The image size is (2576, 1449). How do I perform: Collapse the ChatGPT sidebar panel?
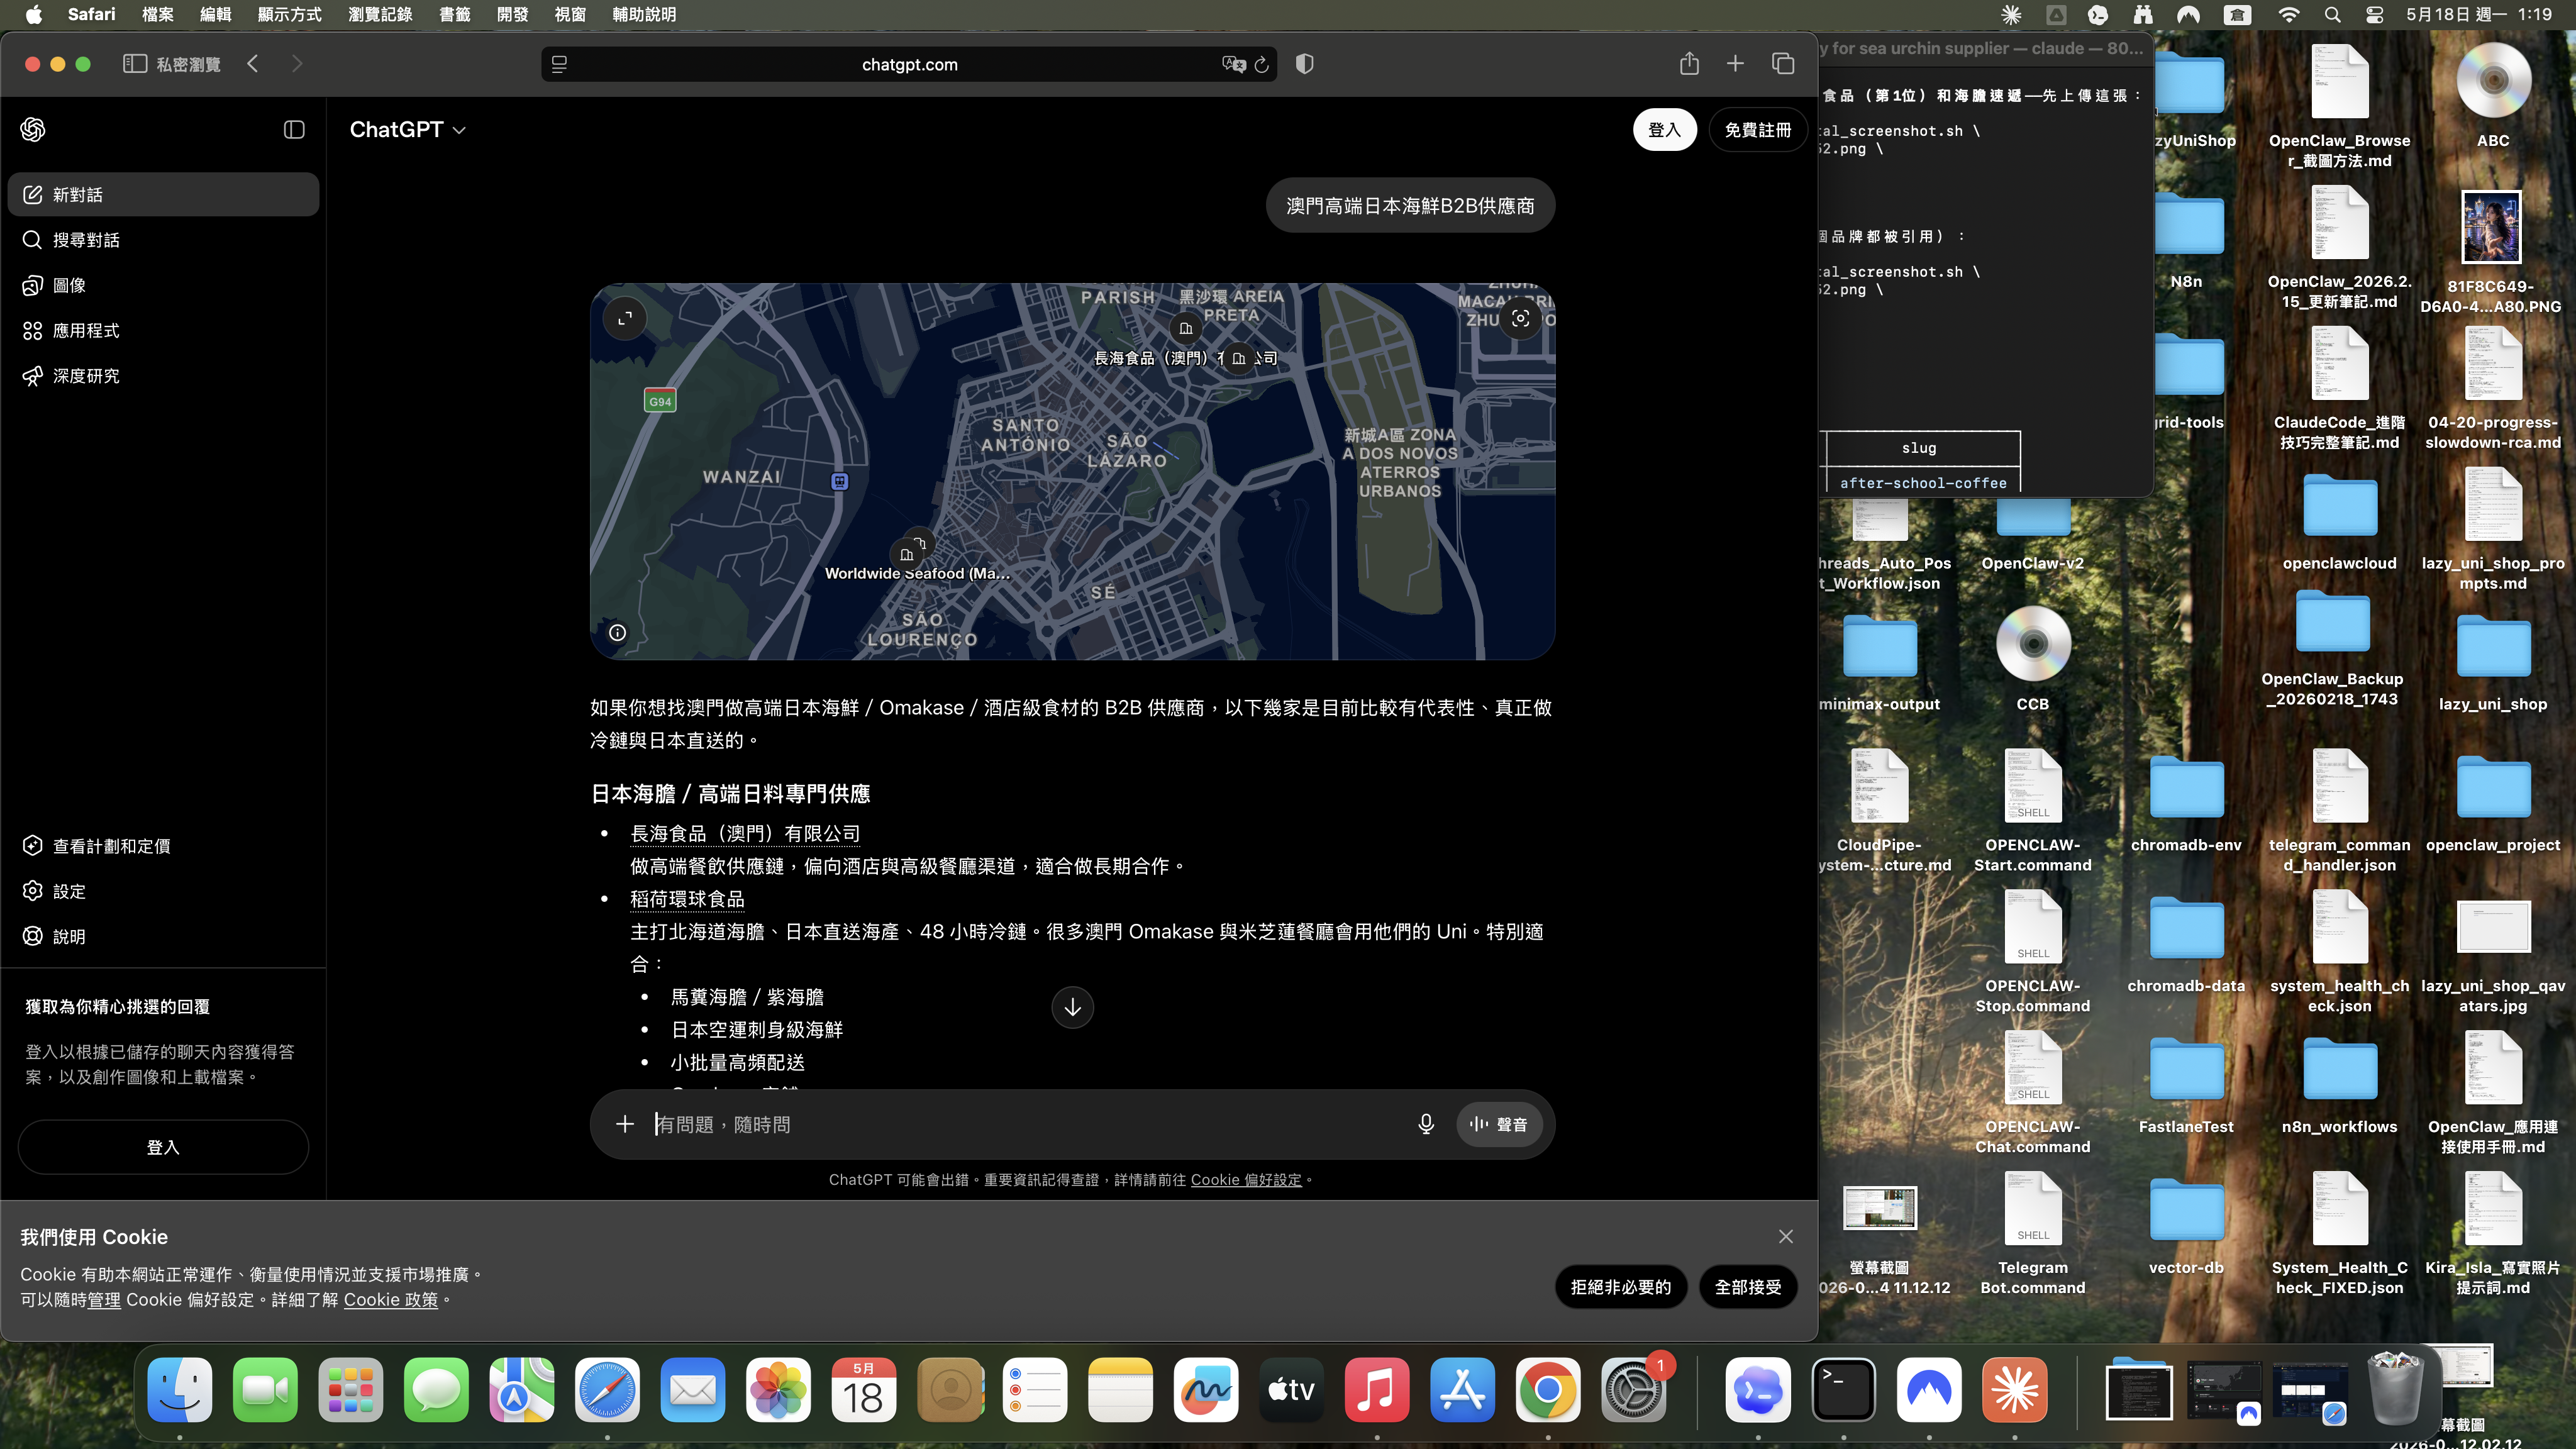coord(294,129)
